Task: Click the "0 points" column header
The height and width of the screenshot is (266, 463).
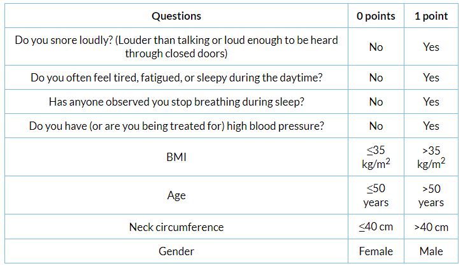Action: (x=376, y=16)
